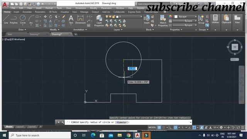Open Layer Properties manager
Viewport: 247px width, 139px height.
(x=99, y=20)
